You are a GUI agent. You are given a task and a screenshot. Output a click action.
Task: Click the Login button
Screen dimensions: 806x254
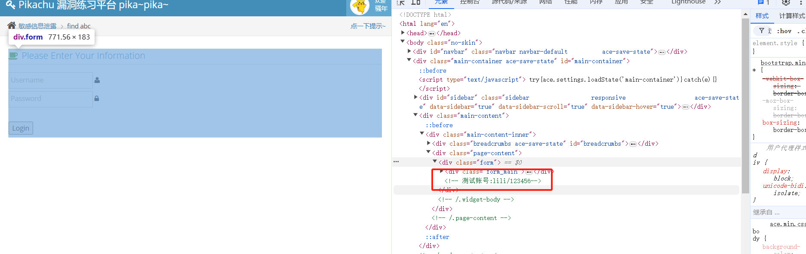point(21,128)
